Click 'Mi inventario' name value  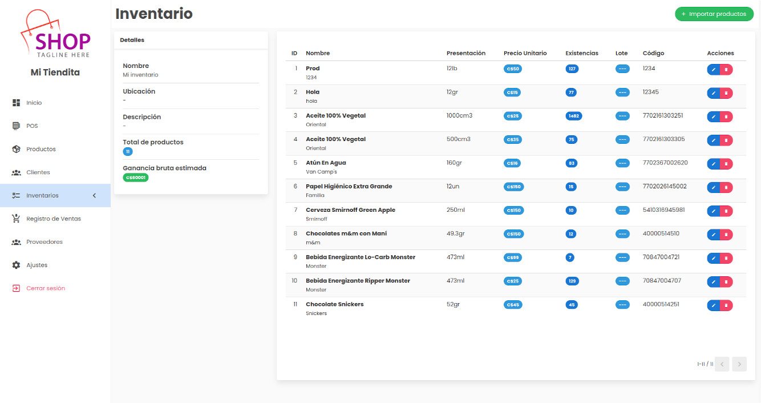click(140, 75)
